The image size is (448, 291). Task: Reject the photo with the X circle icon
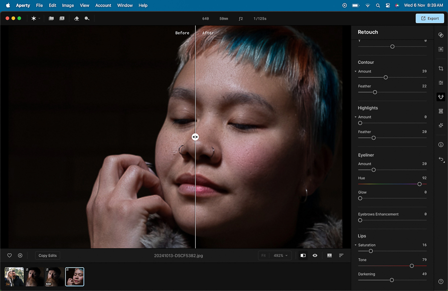[20, 255]
